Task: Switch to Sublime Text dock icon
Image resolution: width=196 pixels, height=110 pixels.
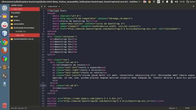Action: (5, 67)
